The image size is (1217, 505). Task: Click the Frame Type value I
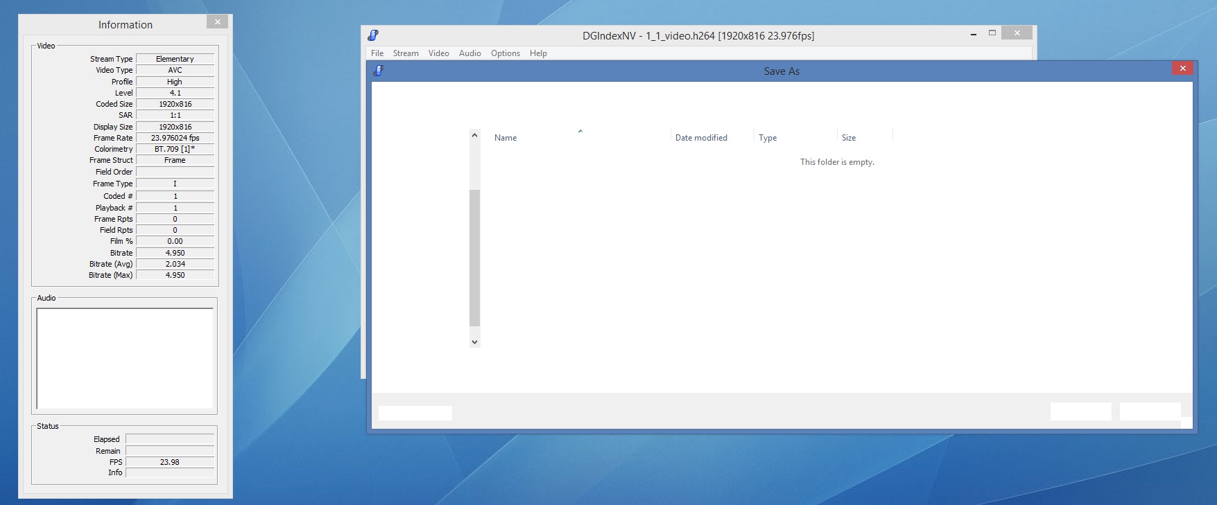point(175,184)
